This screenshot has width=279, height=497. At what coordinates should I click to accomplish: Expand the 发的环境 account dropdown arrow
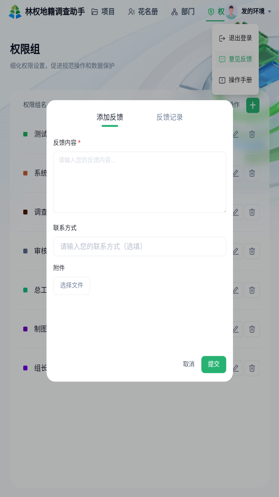tap(270, 11)
